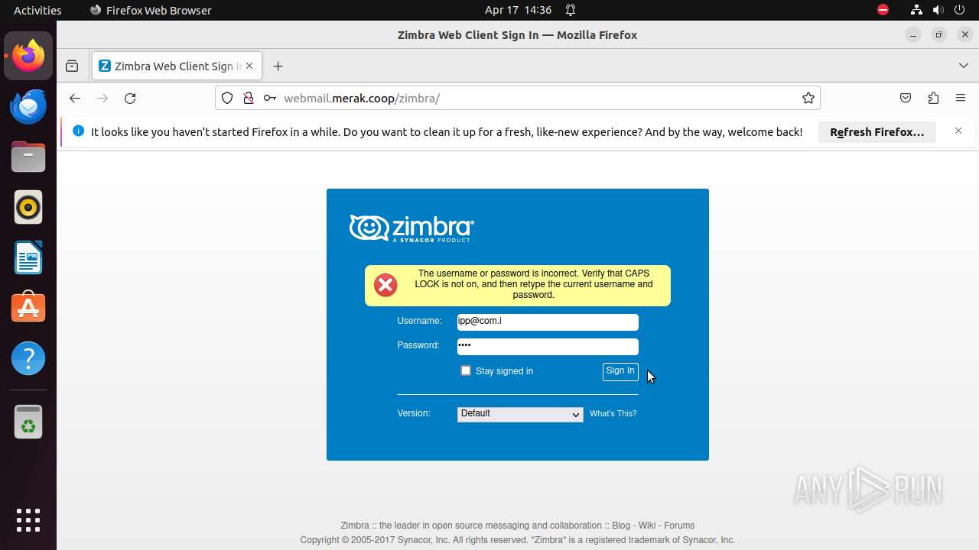Open the power system menu
Screen dimensions: 979x550
click(961, 10)
